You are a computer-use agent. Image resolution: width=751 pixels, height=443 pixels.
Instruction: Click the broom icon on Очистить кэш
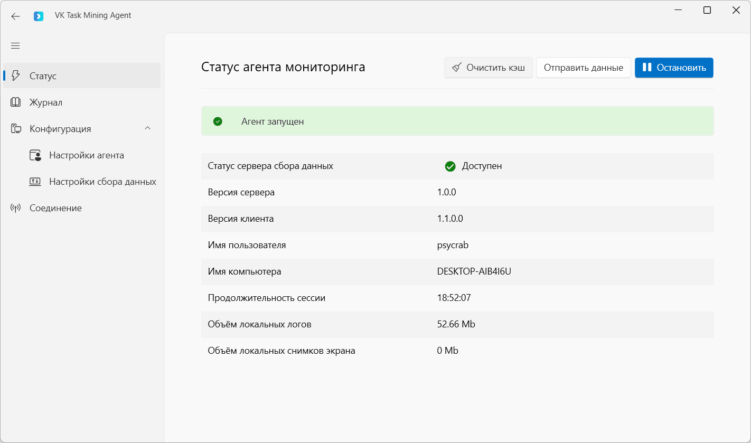coord(457,68)
